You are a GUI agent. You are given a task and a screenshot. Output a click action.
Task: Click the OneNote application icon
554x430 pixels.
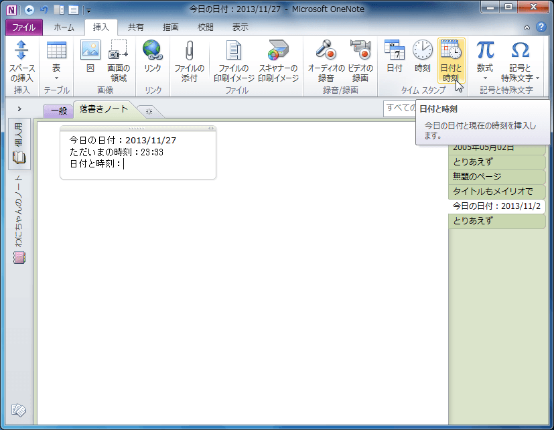coord(11,10)
